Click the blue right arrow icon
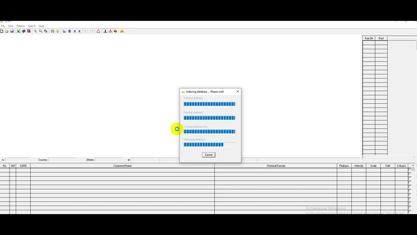Viewport: 417px width, 235px height. [x=80, y=31]
